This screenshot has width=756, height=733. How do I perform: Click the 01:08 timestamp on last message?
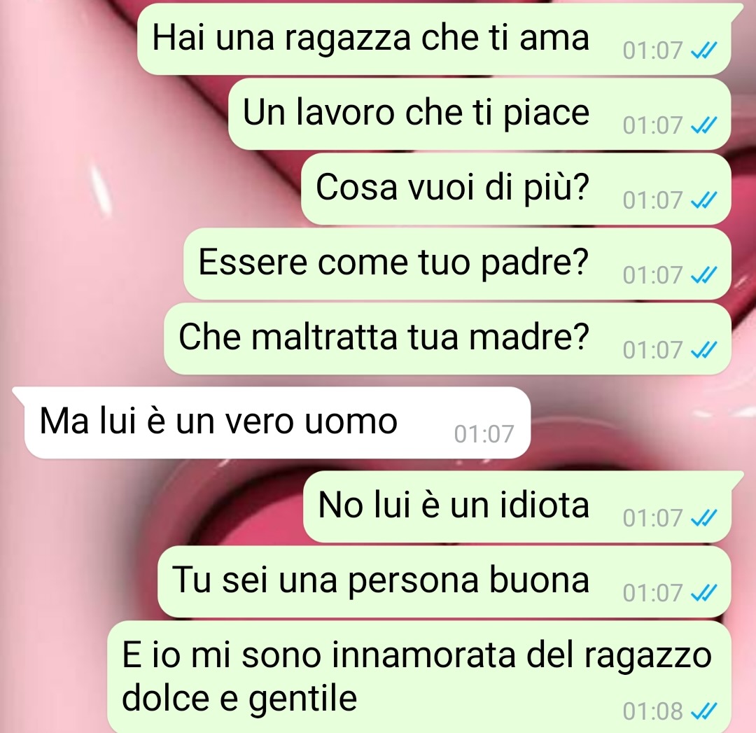point(653,711)
